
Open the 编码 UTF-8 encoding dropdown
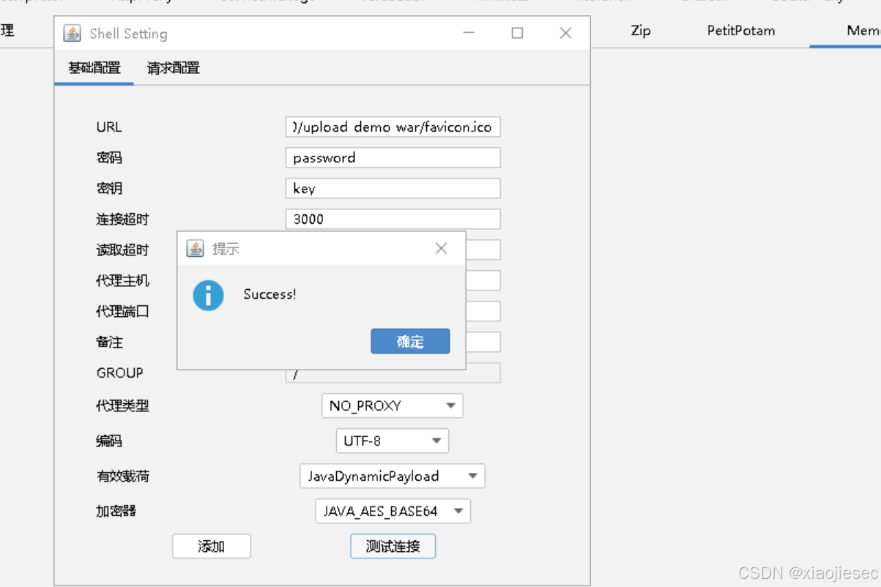point(392,441)
